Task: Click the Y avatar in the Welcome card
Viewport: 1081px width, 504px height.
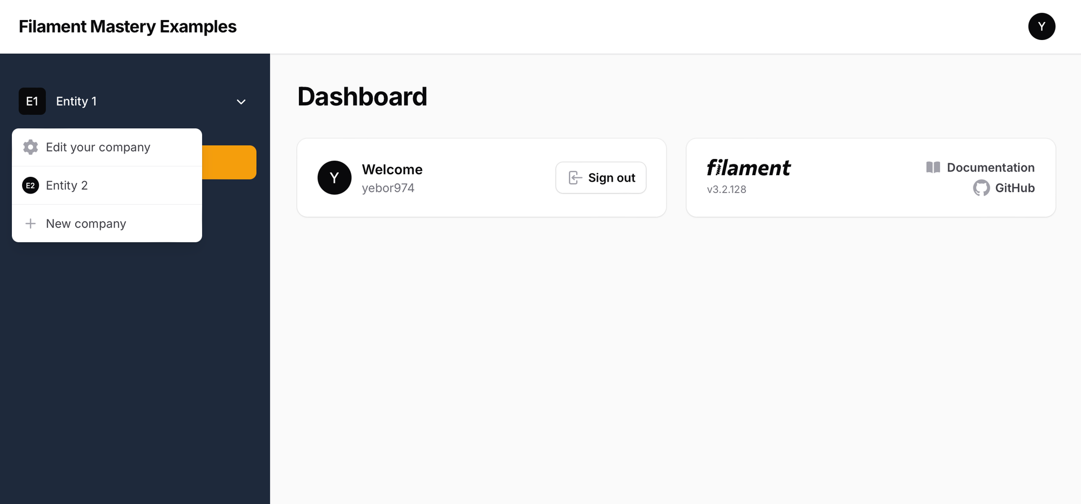Action: pyautogui.click(x=334, y=177)
